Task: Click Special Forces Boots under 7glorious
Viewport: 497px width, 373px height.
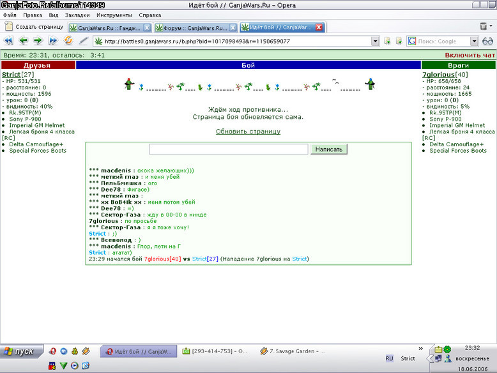Action: click(x=458, y=151)
